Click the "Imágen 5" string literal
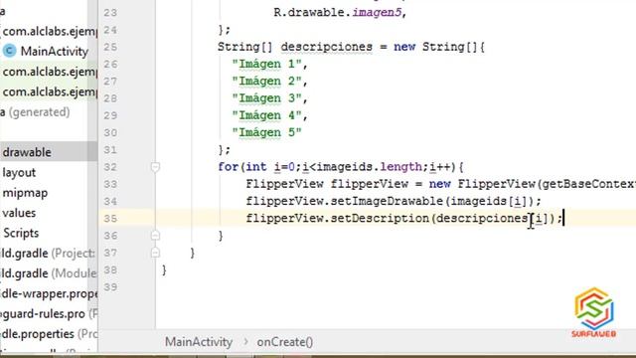 (x=267, y=132)
